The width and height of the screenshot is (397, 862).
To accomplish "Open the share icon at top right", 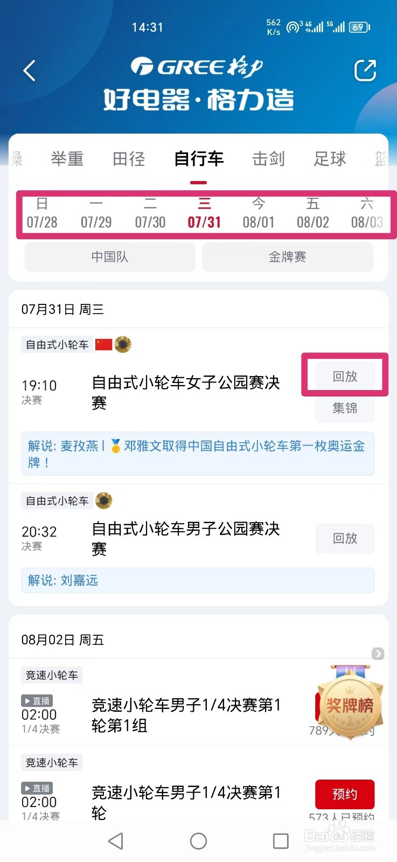I will tap(365, 71).
